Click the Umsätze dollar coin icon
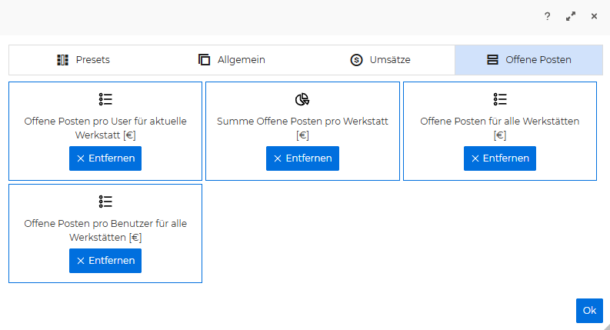This screenshot has height=330, width=610. tap(356, 60)
